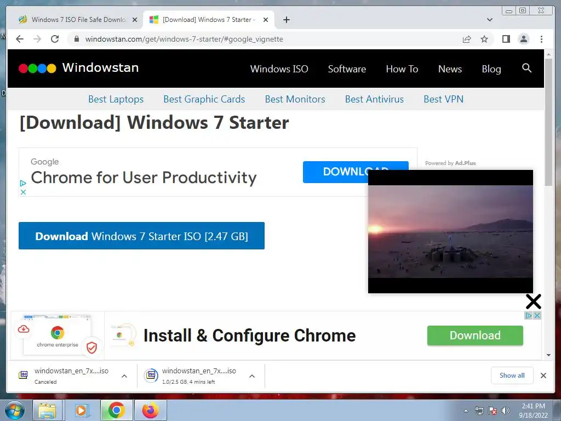This screenshot has height=421, width=561.
Task: Open the browser side panel
Action: (506, 39)
